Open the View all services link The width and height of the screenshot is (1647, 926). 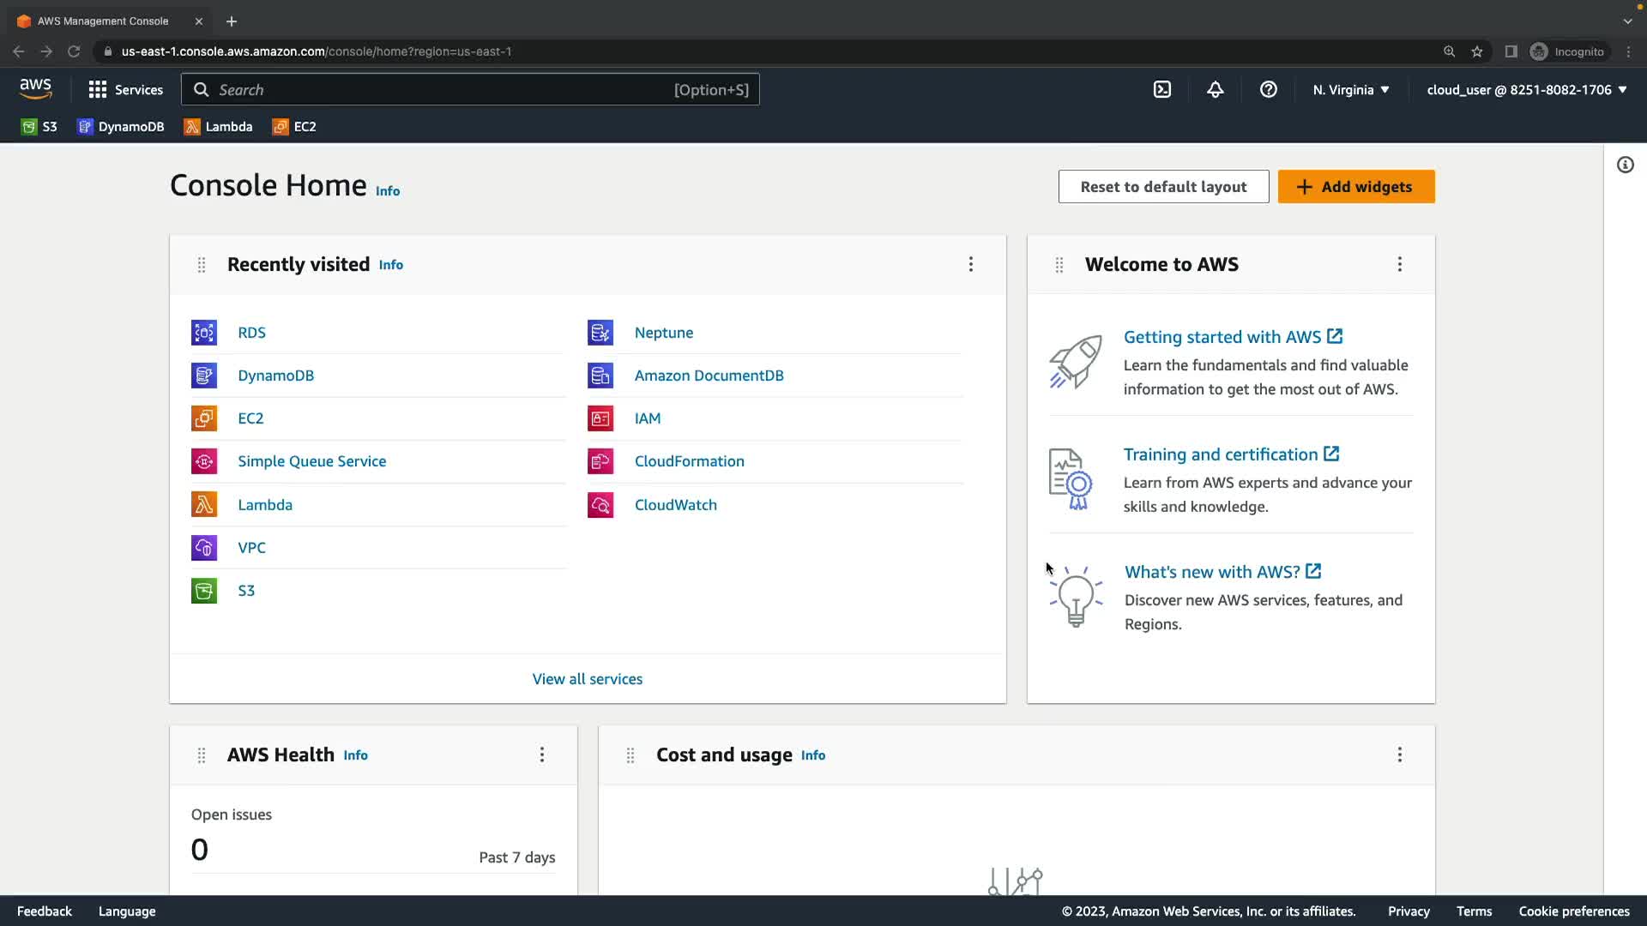pyautogui.click(x=588, y=679)
